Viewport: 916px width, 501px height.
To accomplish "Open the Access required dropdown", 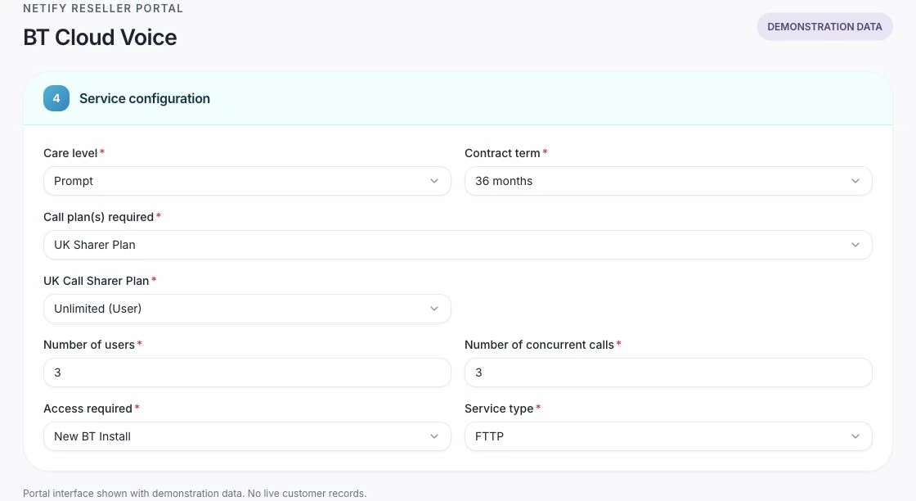I will tap(247, 436).
